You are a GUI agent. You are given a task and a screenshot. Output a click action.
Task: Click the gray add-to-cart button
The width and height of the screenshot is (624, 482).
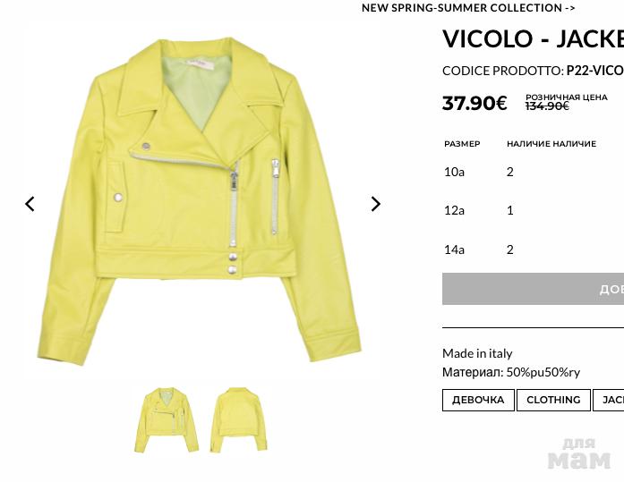pyautogui.click(x=533, y=289)
